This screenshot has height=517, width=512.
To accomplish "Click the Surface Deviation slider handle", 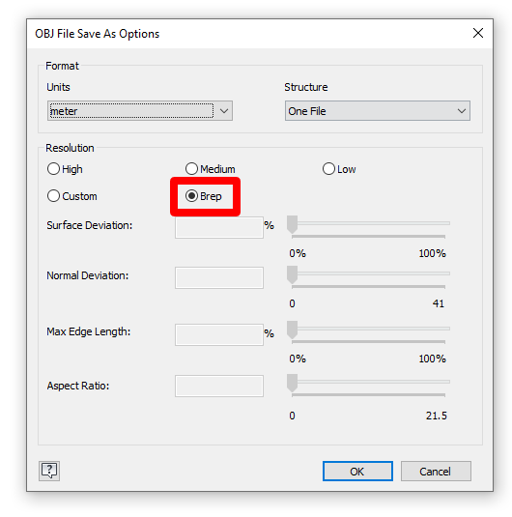I will click(x=292, y=224).
